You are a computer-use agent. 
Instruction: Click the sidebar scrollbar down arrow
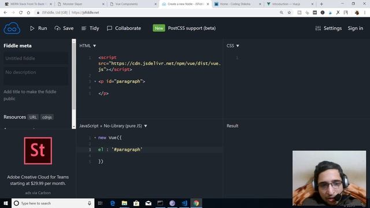tap(74, 127)
